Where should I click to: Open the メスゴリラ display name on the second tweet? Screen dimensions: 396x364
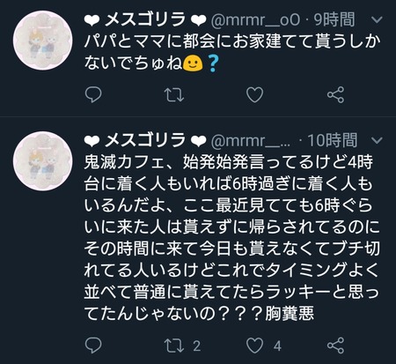click(145, 140)
